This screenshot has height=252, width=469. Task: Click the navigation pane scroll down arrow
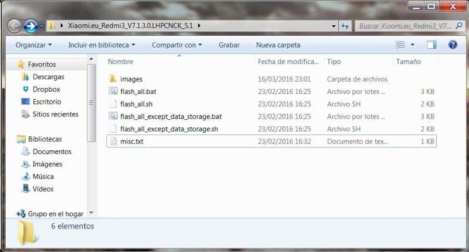click(x=91, y=213)
